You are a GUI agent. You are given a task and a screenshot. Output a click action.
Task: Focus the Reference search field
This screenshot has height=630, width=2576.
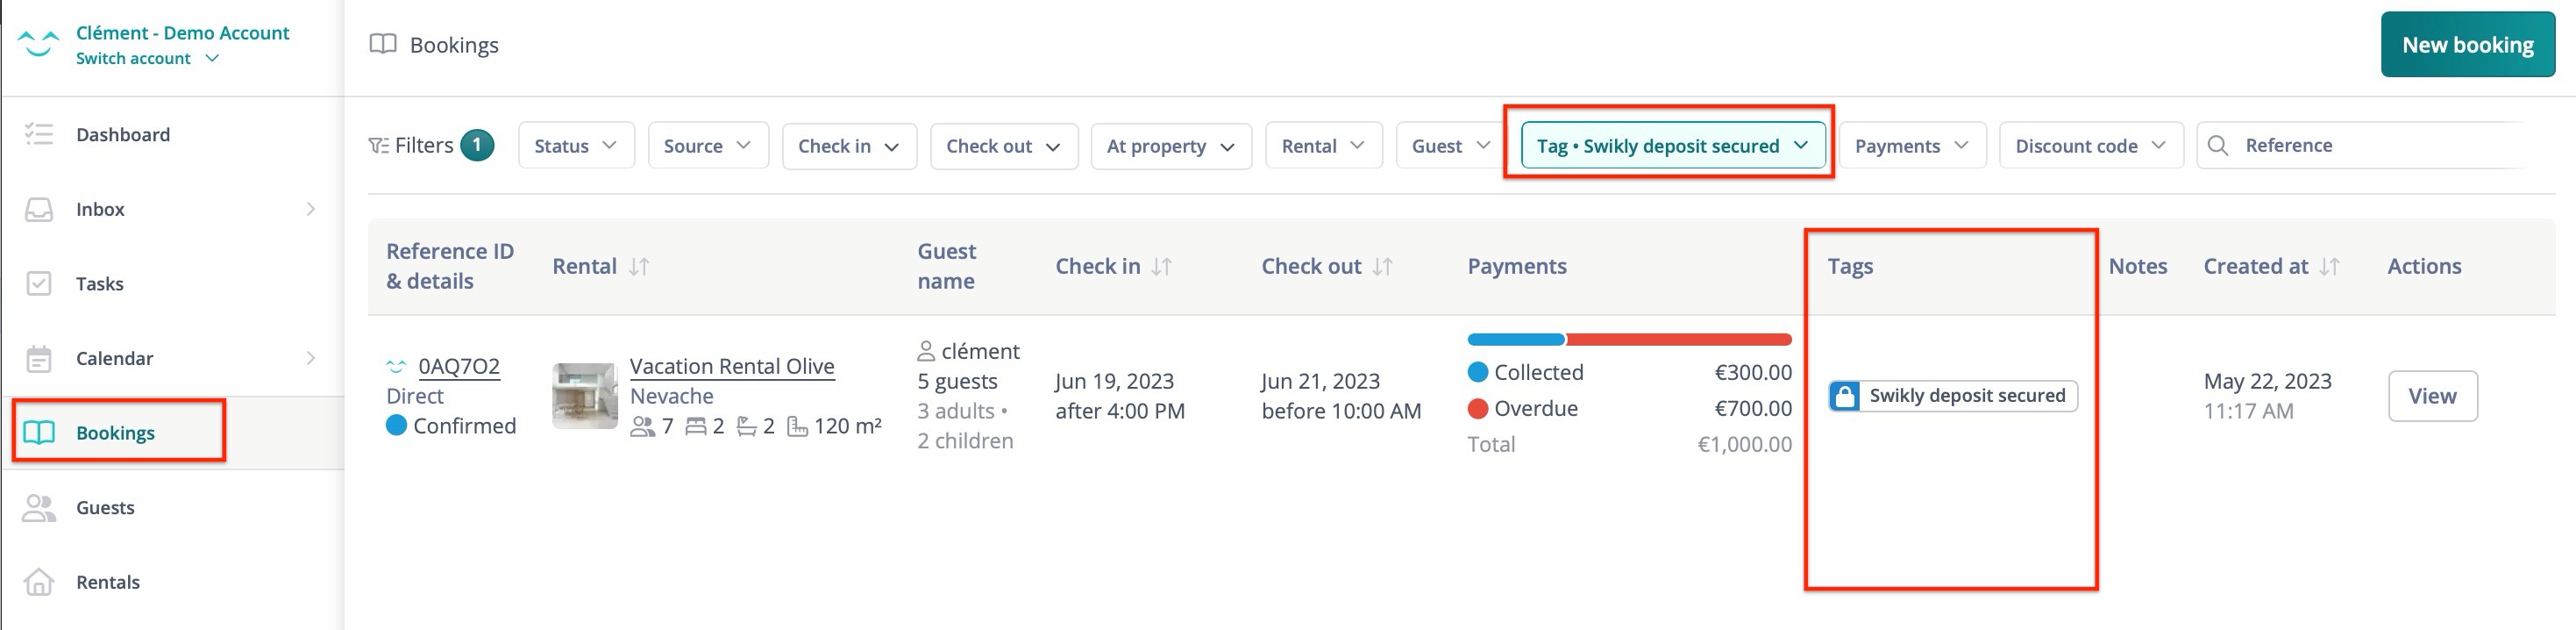2370,146
